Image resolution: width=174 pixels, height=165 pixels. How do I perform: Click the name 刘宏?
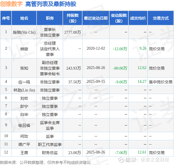(x=24, y=98)
